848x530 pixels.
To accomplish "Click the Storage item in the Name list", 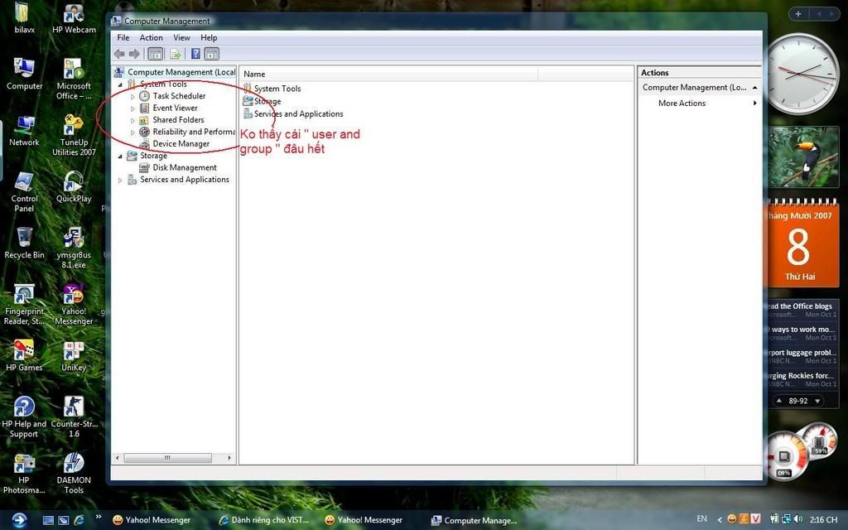I will (x=267, y=102).
